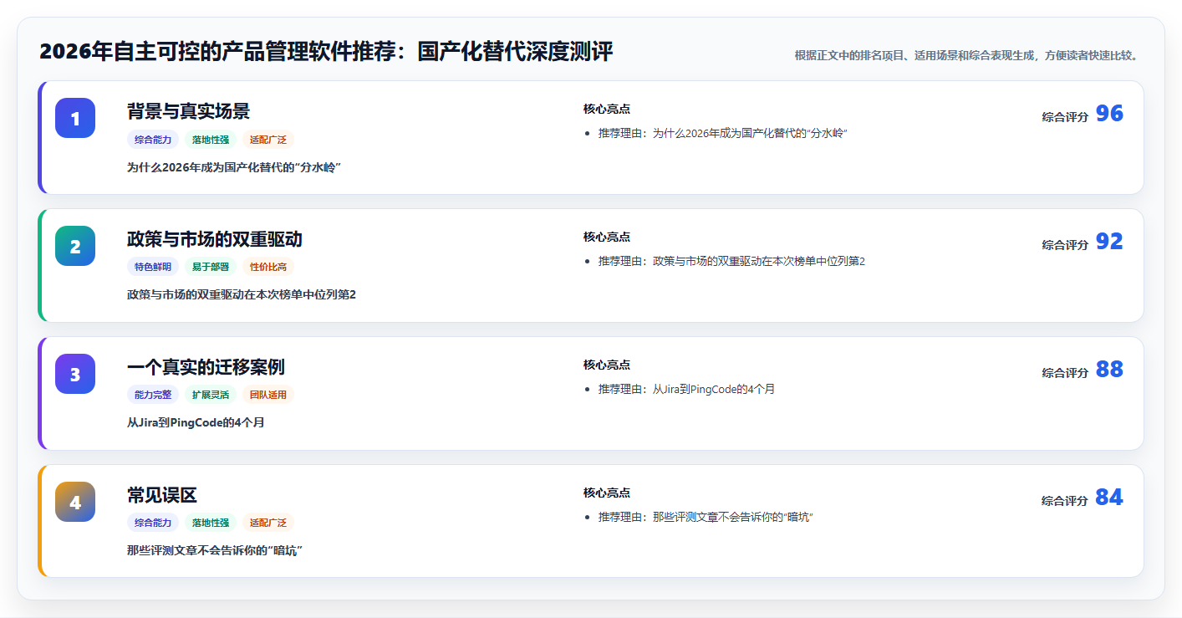This screenshot has width=1182, height=618.
Task: Click the rank 2 number badge
Action: 75,246
